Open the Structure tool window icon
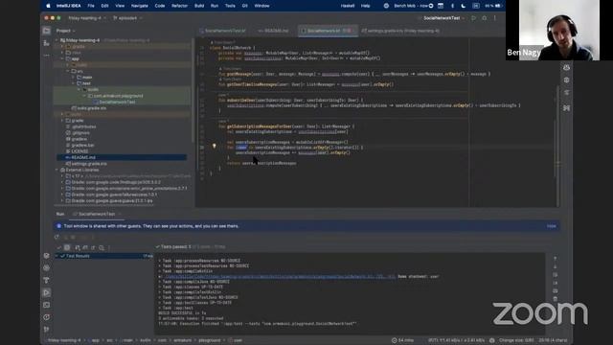The width and height of the screenshot is (613, 345). pos(47,43)
